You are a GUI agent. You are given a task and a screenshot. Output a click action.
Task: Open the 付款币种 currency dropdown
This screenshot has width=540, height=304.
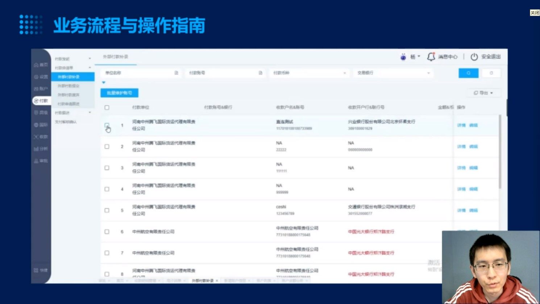pyautogui.click(x=309, y=73)
